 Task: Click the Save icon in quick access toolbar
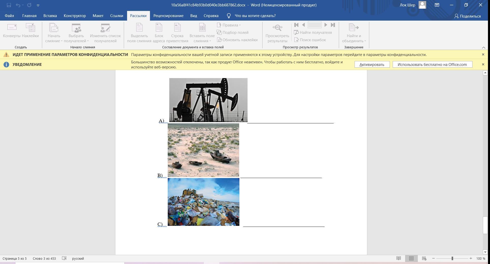coord(9,5)
